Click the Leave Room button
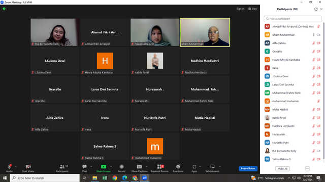The image size is (325, 182). [248, 168]
